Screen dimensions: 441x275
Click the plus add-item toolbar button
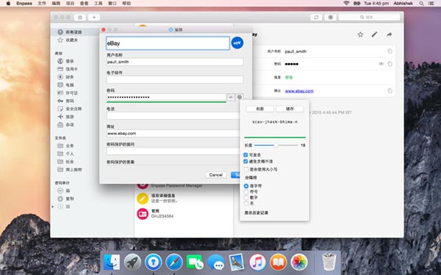click(x=94, y=18)
